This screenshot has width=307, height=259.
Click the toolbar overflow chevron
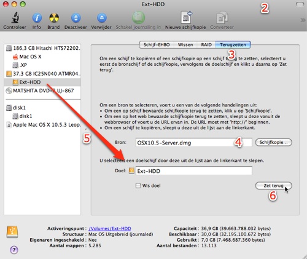(x=303, y=20)
